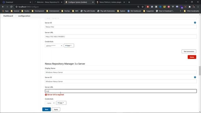Open the admin credentials dropdown
201x113 pixels.
pos(54,46)
